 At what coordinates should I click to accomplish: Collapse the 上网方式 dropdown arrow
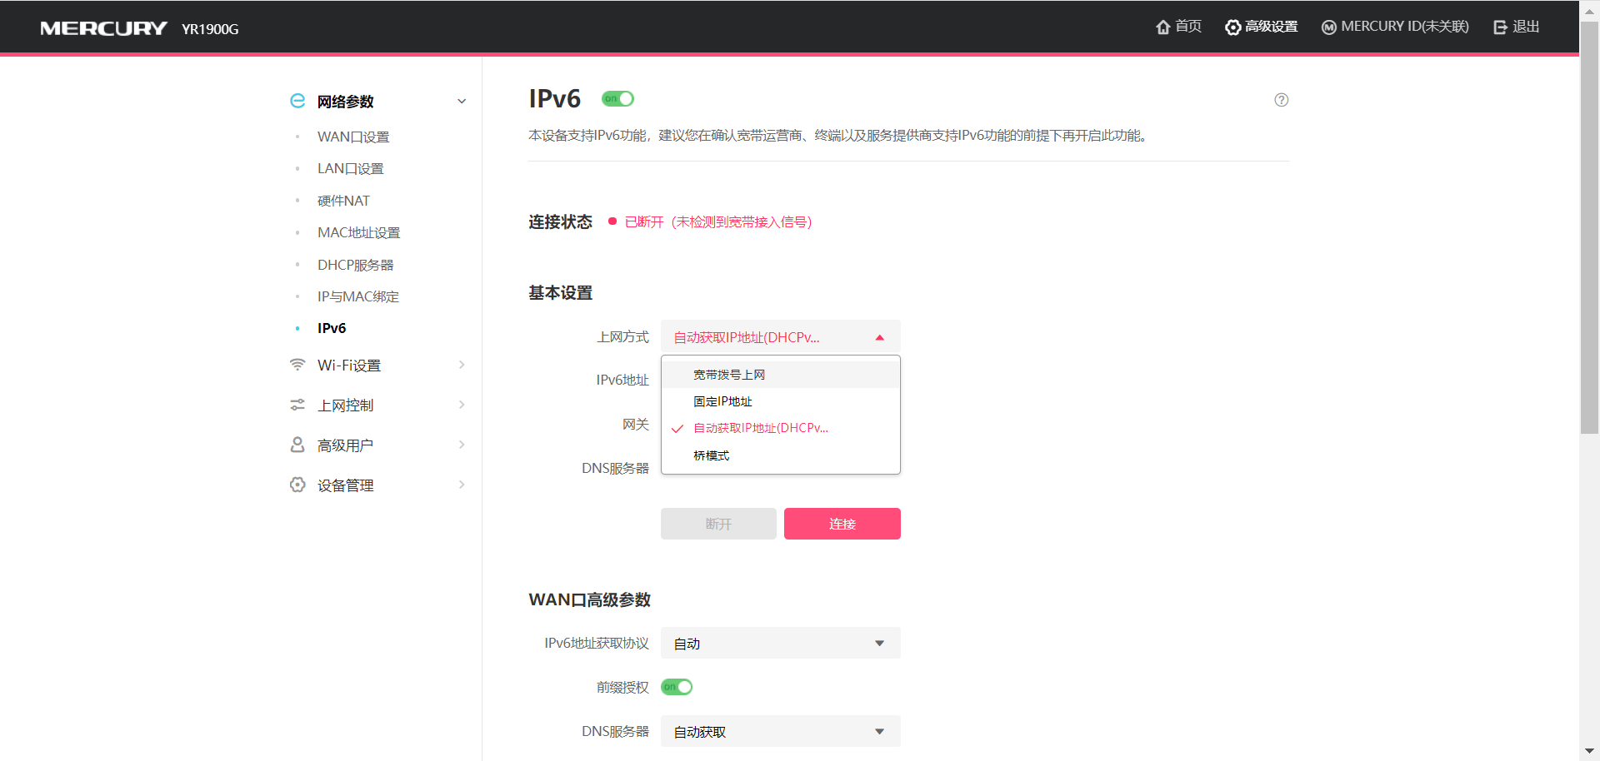point(879,337)
